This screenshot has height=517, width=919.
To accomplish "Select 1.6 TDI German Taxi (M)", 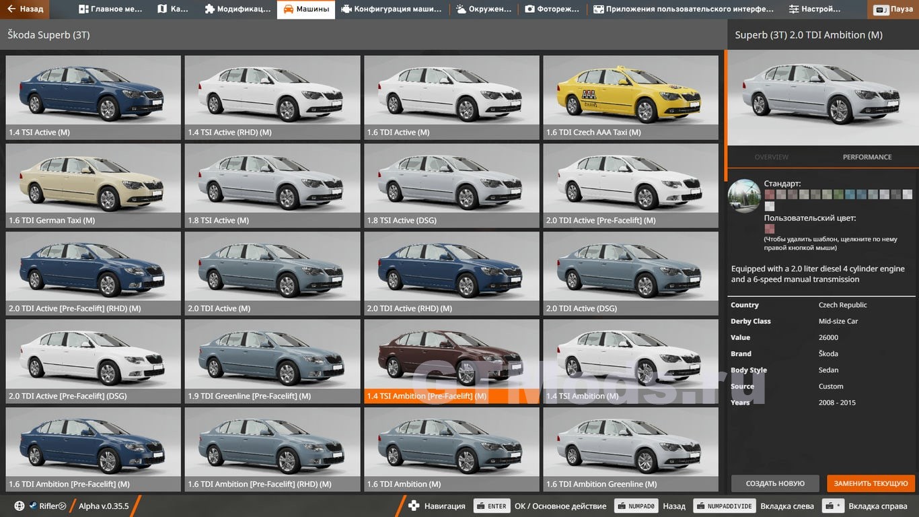I will pos(94,186).
